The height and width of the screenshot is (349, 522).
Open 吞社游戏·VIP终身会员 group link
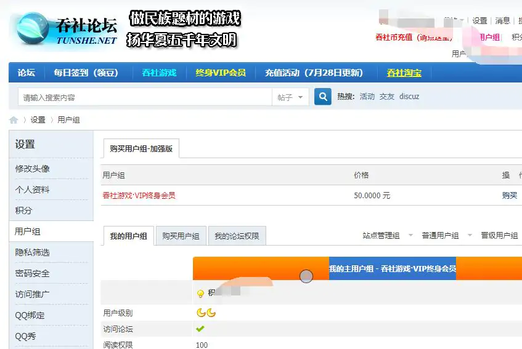pos(139,196)
